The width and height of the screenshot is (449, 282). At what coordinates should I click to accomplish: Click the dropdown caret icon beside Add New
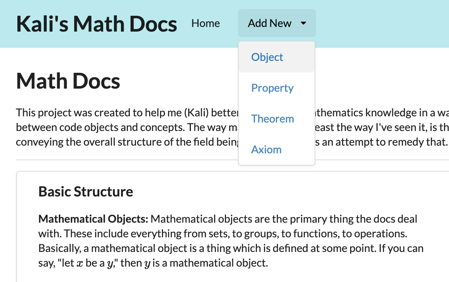pyautogui.click(x=304, y=23)
